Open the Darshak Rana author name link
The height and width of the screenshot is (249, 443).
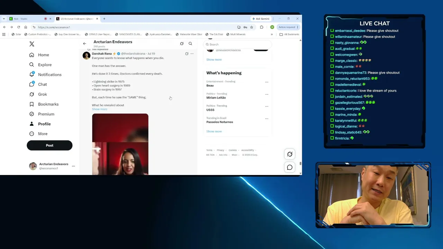(102, 54)
